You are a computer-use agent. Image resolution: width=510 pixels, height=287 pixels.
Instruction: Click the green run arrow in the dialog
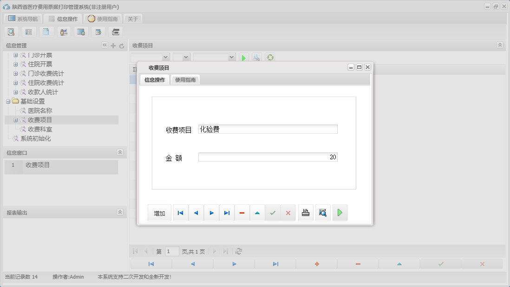click(x=340, y=213)
